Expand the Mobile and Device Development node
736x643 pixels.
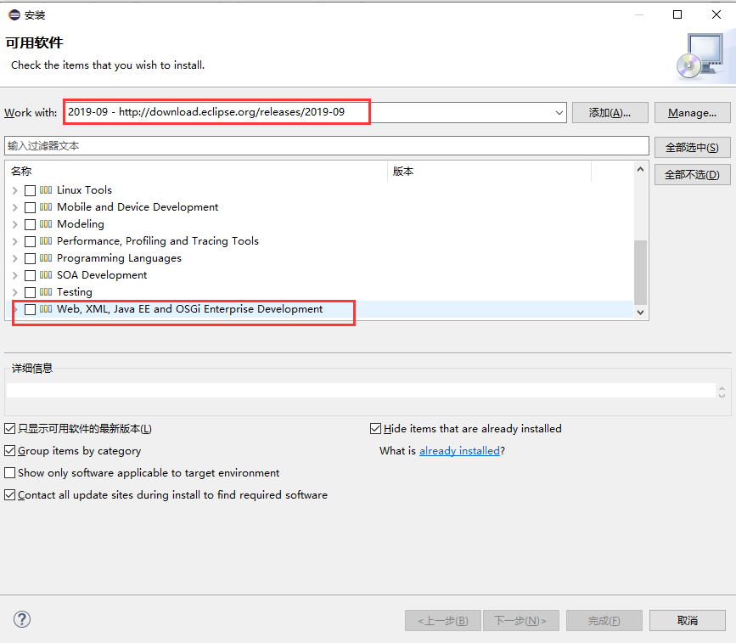[15, 207]
